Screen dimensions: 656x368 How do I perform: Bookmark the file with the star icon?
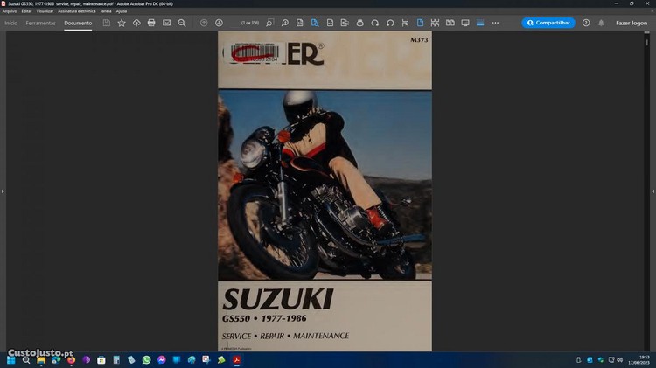[122, 23]
